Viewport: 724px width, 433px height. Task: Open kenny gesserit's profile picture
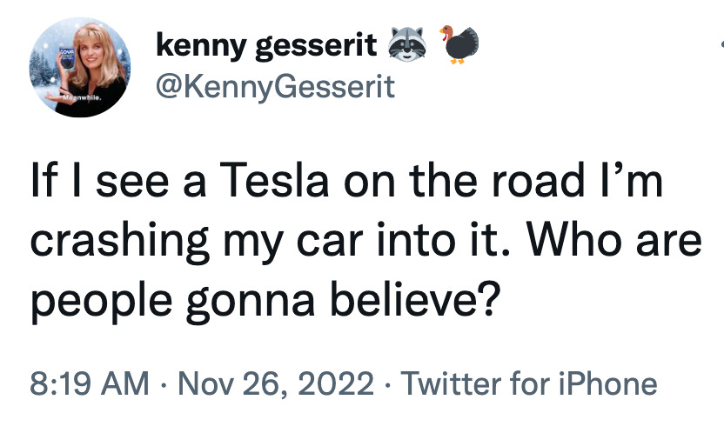point(80,67)
